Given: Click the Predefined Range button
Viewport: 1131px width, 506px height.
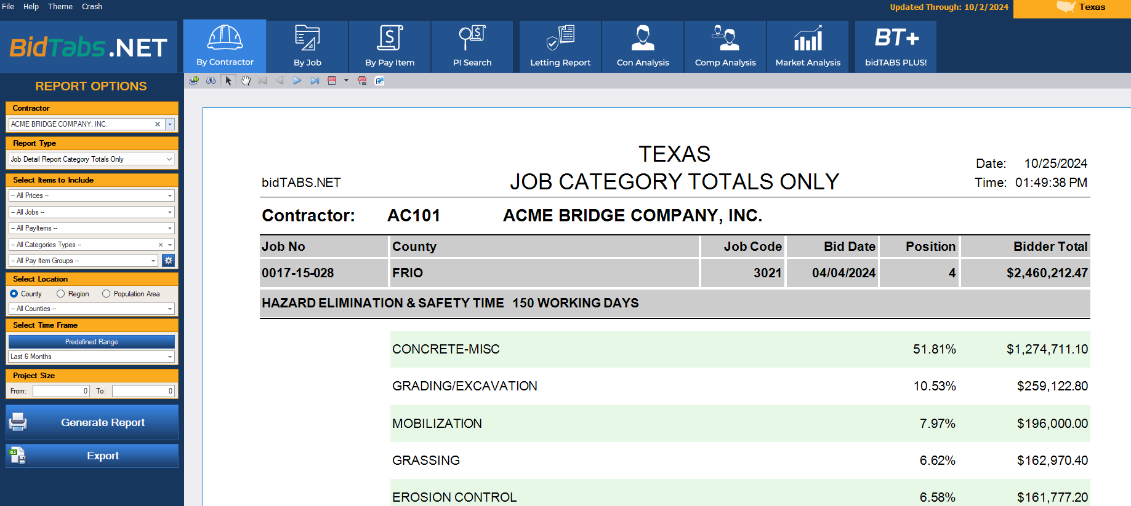Looking at the screenshot, I should click(92, 342).
